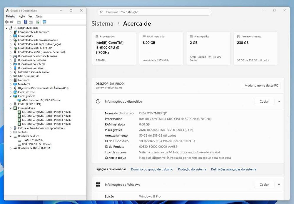This screenshot has width=294, height=204.
Task: Click the Placa gráfica card icon
Action: [x=191, y=36]
